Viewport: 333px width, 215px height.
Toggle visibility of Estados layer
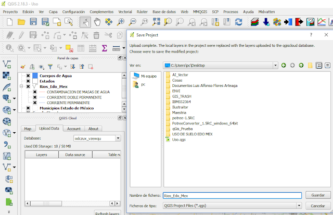pos(28,81)
